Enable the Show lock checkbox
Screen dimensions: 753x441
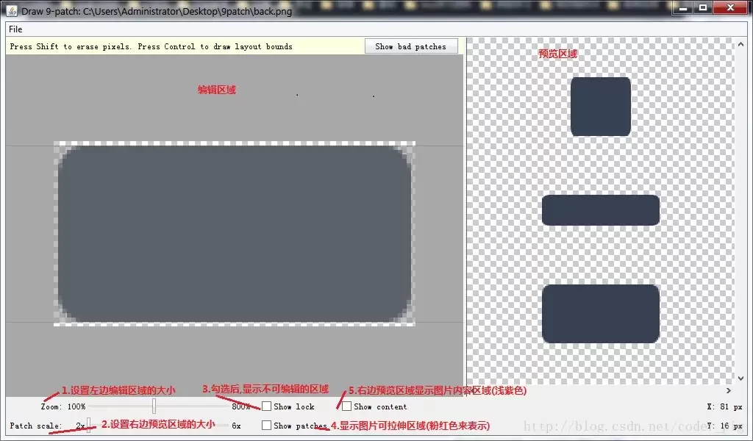(266, 406)
